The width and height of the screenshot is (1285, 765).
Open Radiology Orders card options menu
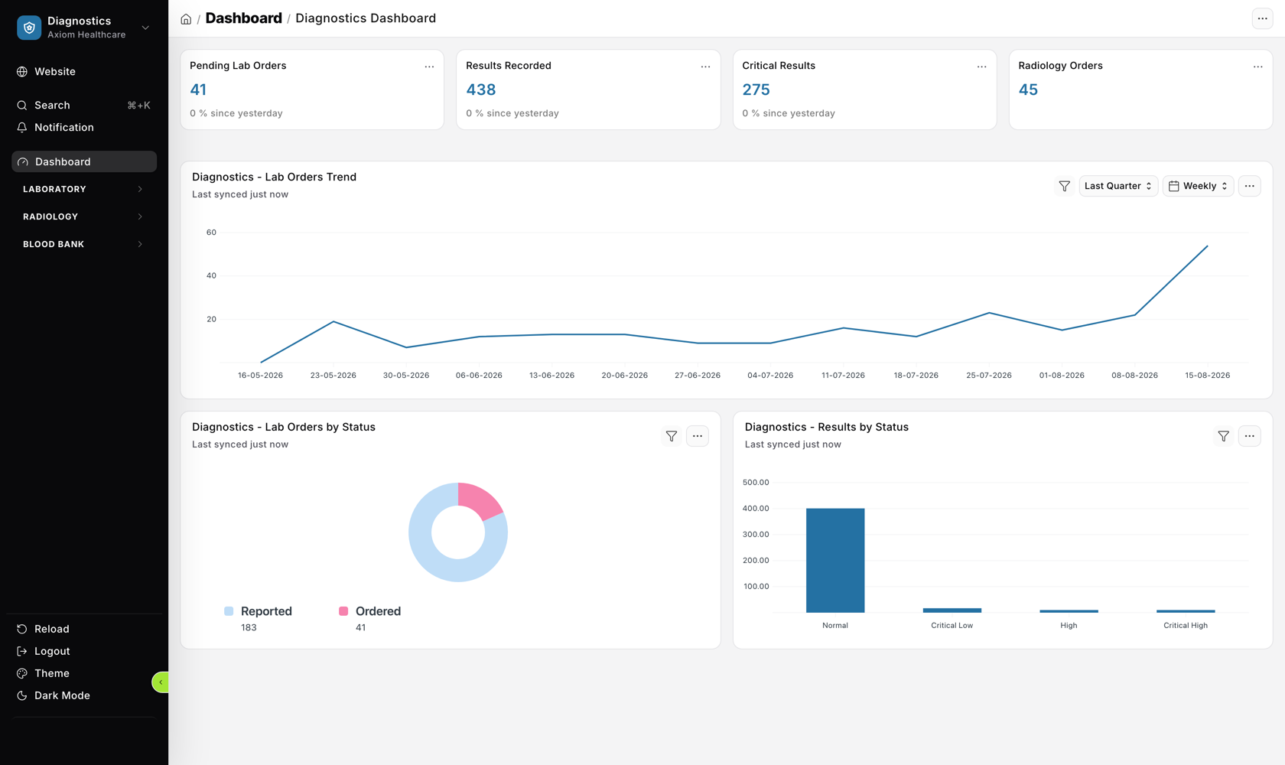[1257, 67]
